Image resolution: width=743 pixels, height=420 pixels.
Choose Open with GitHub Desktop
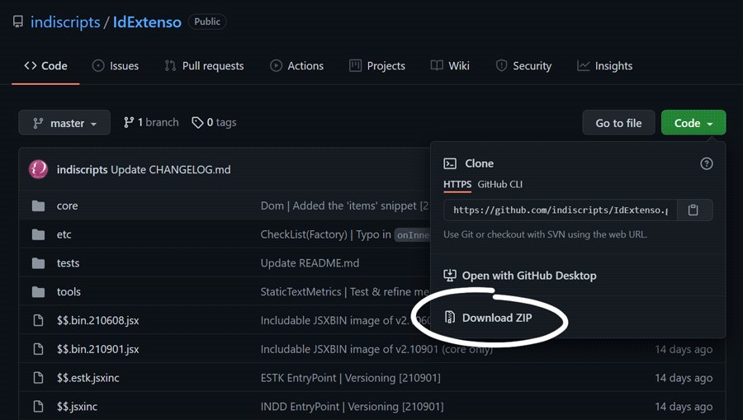[528, 276]
